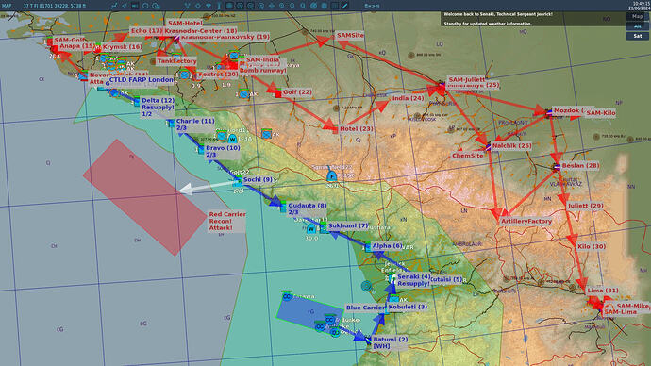Switch map view to Alt mode

[637, 26]
